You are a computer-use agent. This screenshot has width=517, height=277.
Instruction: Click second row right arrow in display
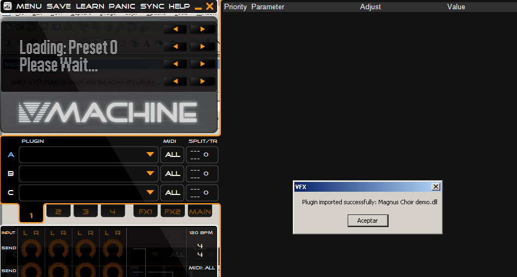click(202, 46)
